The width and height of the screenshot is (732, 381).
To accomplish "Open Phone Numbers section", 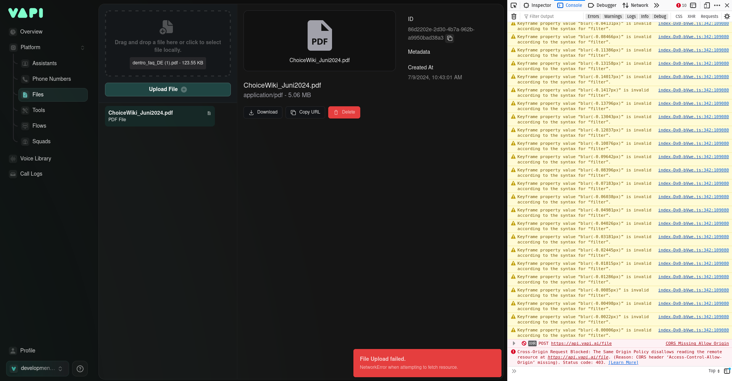I will (52, 79).
